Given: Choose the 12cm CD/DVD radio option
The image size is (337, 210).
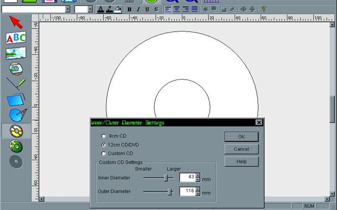Looking at the screenshot, I should pos(103,145).
